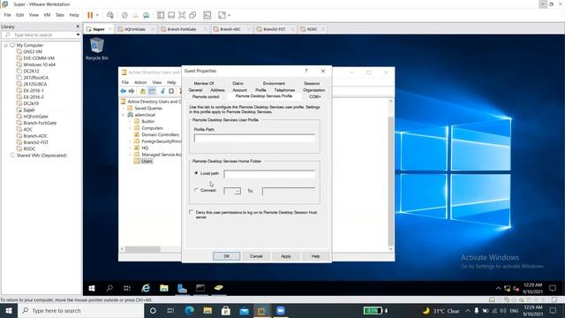Select the Local path radio button
Viewport: 565px width, 318px height.
[x=196, y=173]
